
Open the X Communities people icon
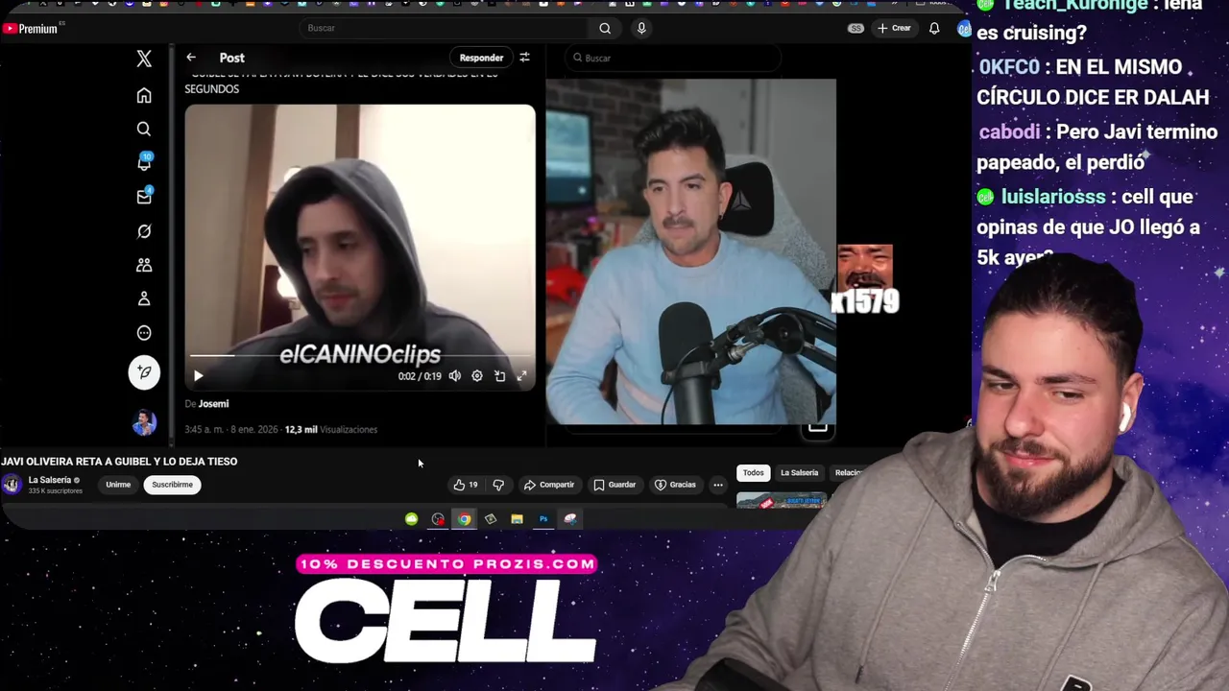pos(144,265)
